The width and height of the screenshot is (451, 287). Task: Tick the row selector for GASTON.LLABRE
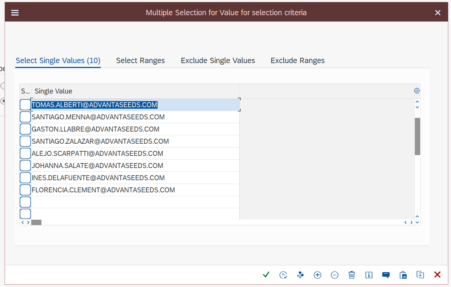(25, 129)
